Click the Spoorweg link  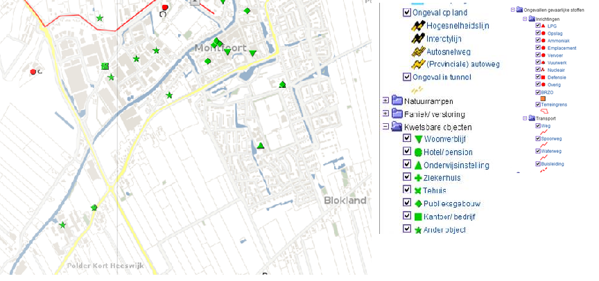(x=551, y=139)
